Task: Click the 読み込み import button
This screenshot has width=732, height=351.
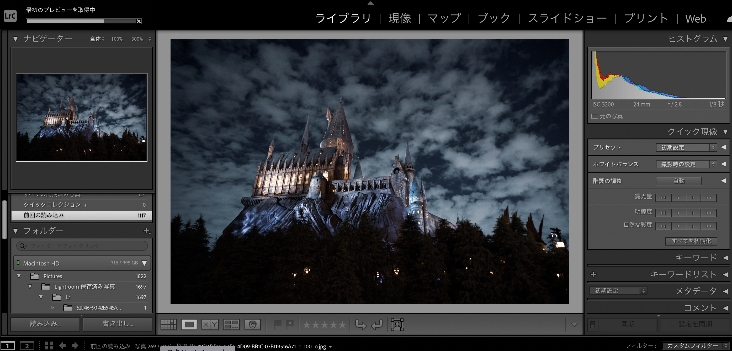Action: point(45,324)
